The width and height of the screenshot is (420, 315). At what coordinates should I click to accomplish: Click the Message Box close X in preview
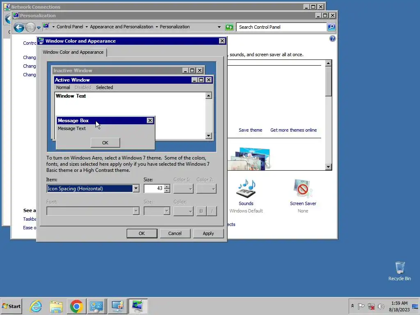click(x=150, y=121)
